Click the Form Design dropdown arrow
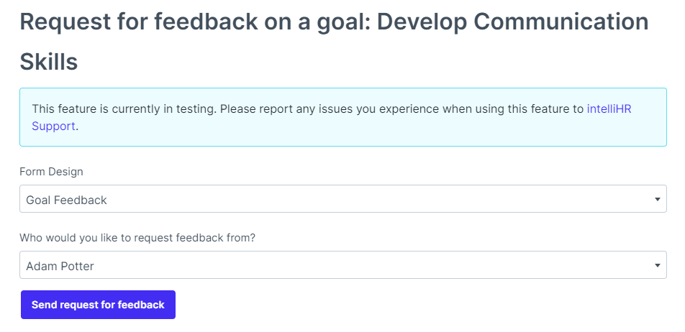 [x=657, y=199]
